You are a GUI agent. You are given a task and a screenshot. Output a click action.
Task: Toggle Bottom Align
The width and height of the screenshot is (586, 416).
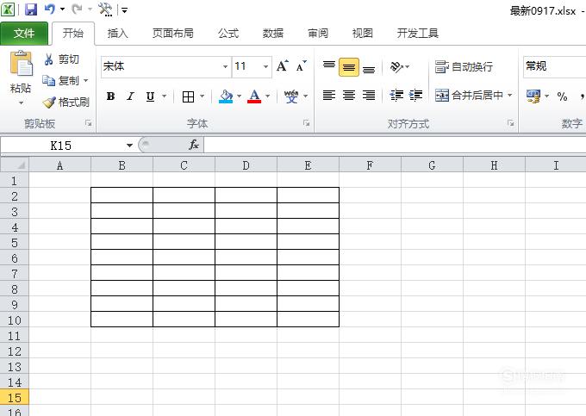pyautogui.click(x=369, y=68)
